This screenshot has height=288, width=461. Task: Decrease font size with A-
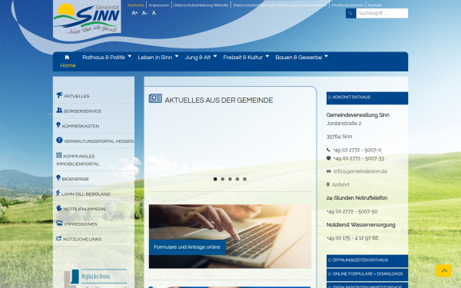tap(144, 13)
